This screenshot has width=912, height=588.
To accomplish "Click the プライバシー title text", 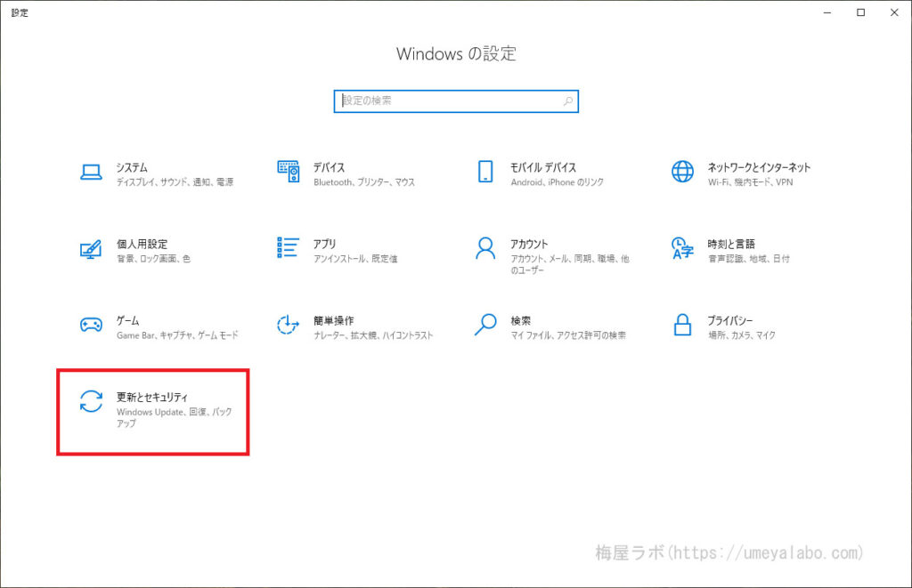I will click(730, 321).
